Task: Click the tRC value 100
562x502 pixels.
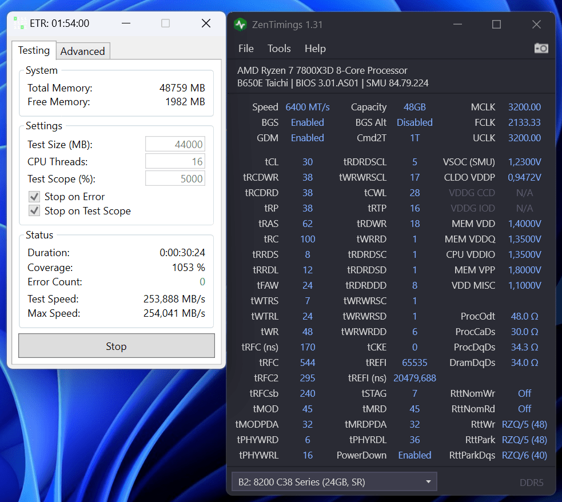Action: click(308, 239)
